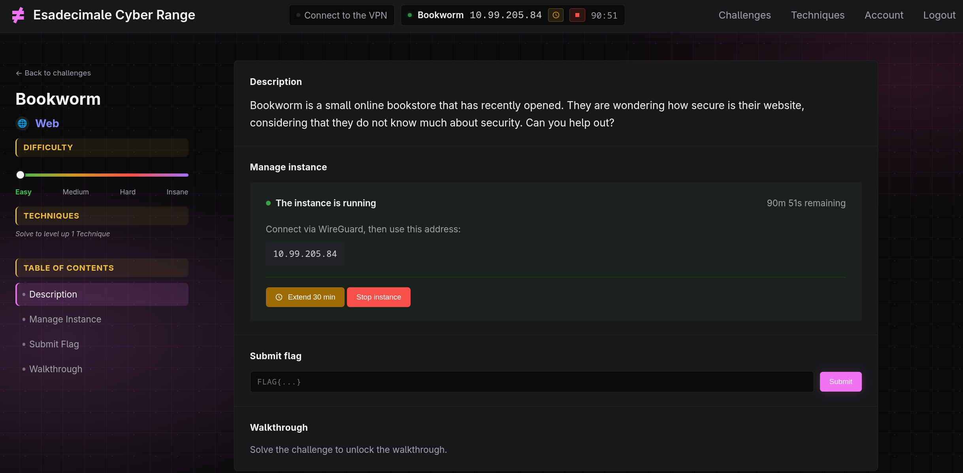
Task: Jump to Submit Flag in table of contents
Action: pos(54,344)
